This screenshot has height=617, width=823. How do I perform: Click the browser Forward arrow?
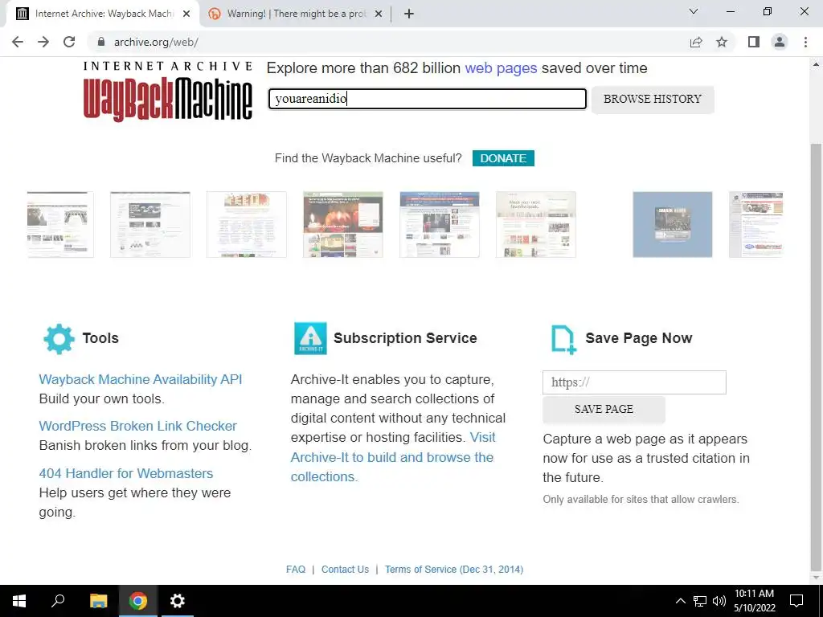pos(43,42)
